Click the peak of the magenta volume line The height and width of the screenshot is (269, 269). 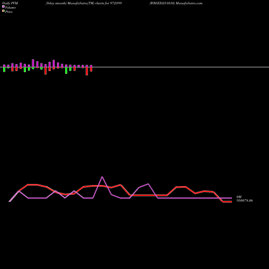coord(102,177)
